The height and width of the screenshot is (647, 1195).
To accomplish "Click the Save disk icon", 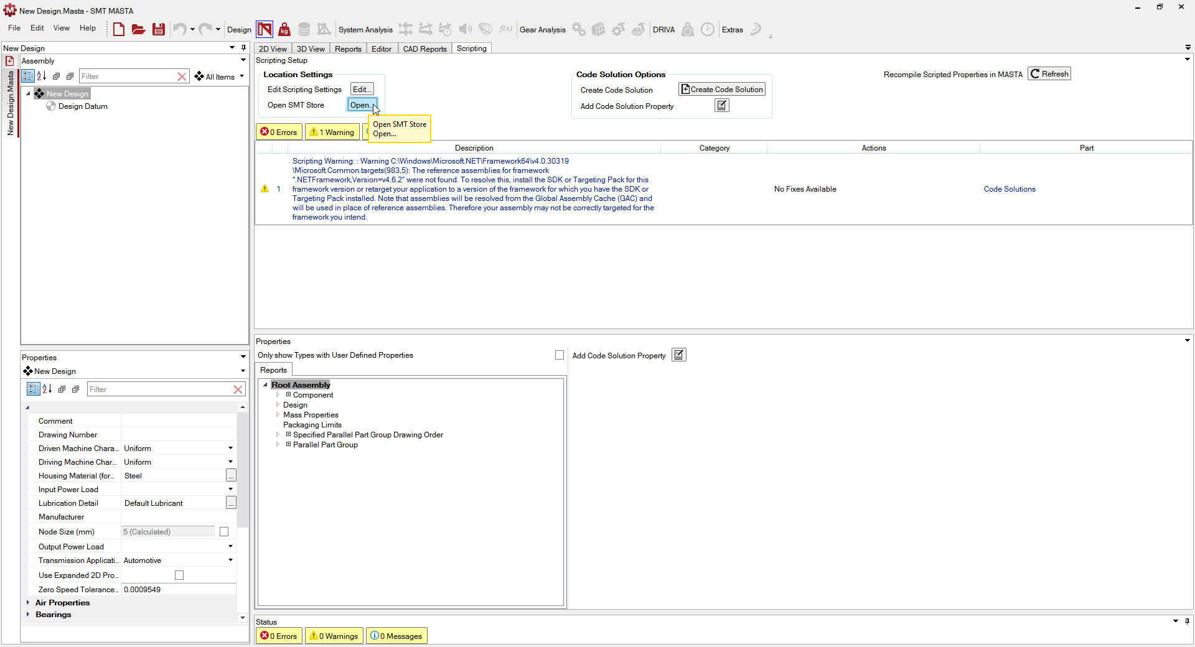I will tap(159, 29).
